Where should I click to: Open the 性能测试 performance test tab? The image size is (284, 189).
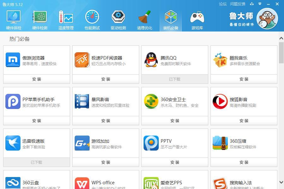point(92,20)
